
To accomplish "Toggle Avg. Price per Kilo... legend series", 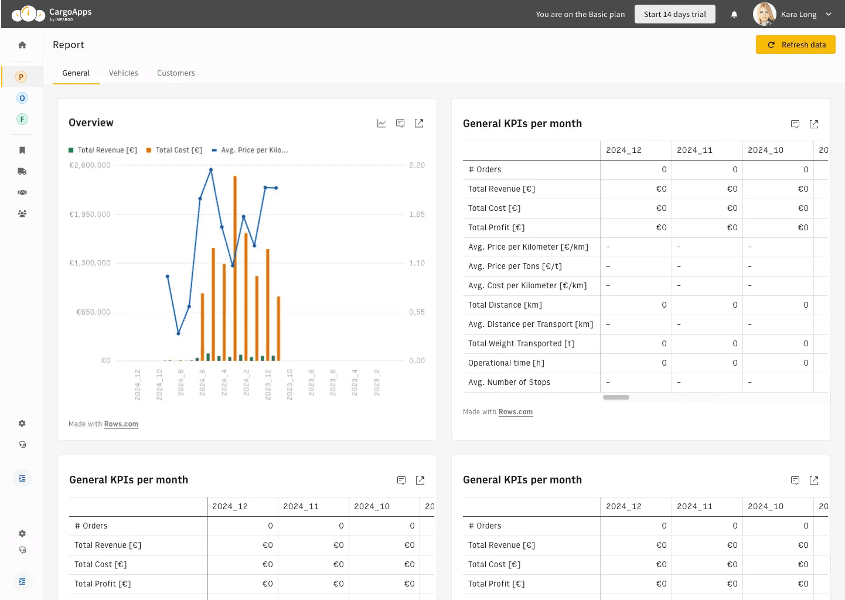I will 250,150.
